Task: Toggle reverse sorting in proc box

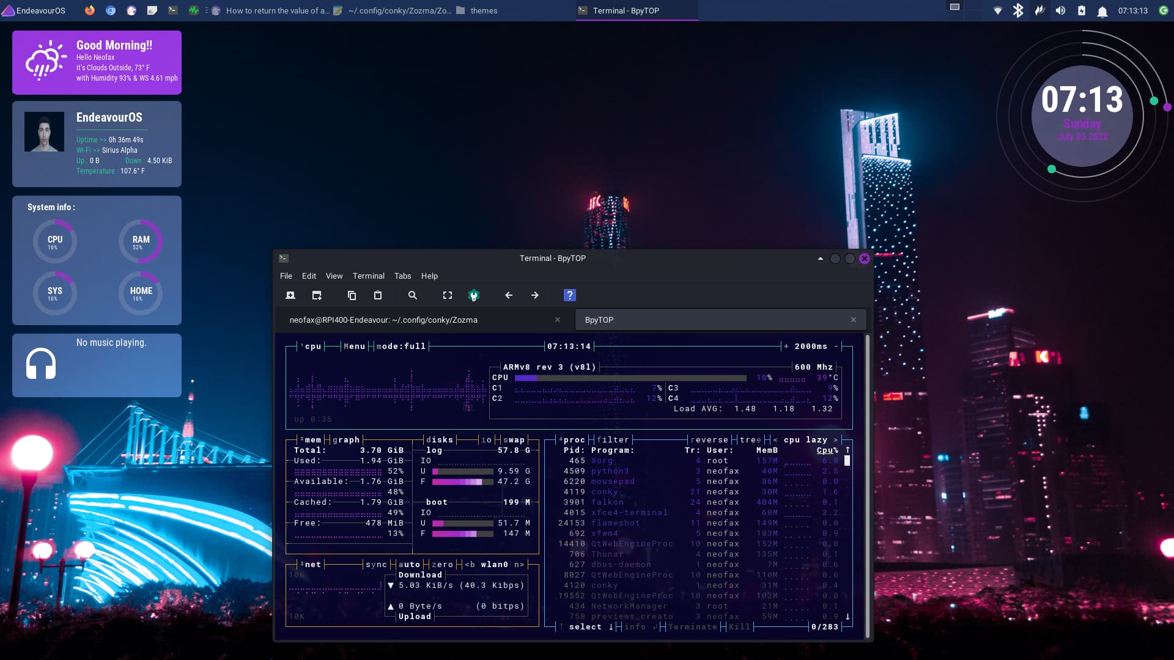Action: pos(709,440)
